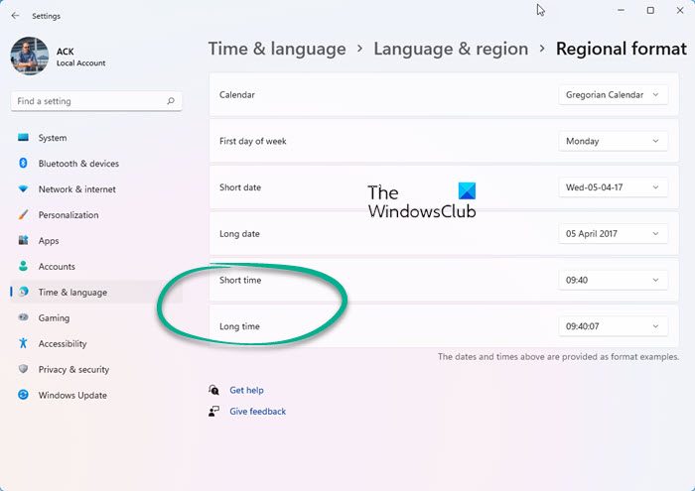Click the Network & internet Wi-Fi icon
The width and height of the screenshot is (695, 491).
[23, 189]
